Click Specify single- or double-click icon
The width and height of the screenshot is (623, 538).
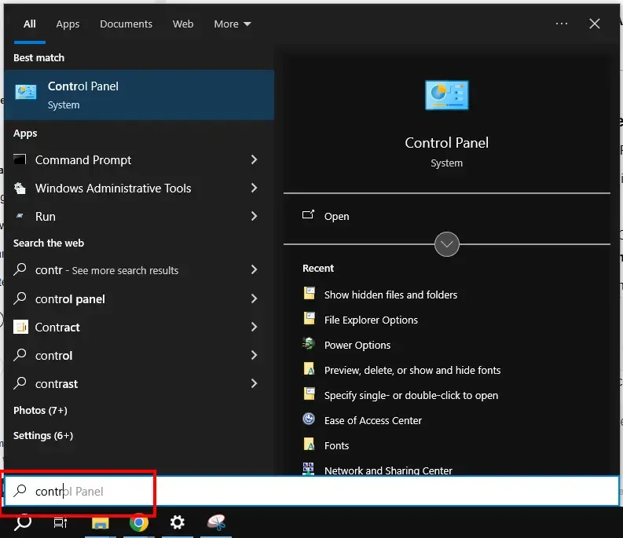click(x=309, y=393)
